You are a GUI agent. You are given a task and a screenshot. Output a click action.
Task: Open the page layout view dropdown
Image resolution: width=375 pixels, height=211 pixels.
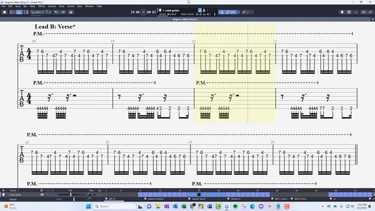click(48, 12)
